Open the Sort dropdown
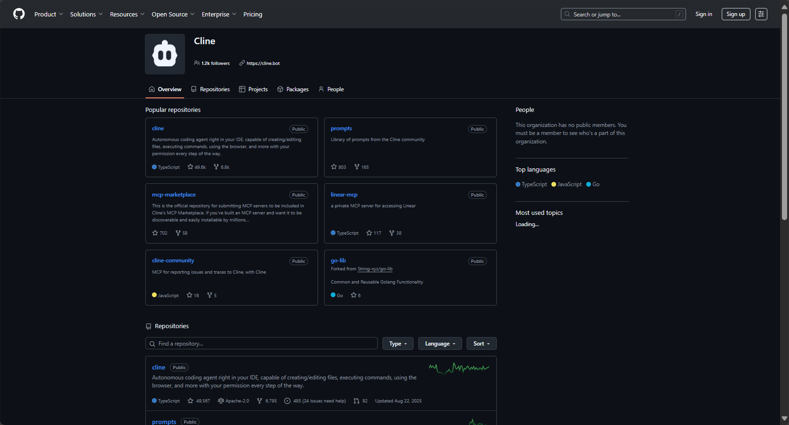Viewport: 789px width, 425px height. pyautogui.click(x=482, y=344)
